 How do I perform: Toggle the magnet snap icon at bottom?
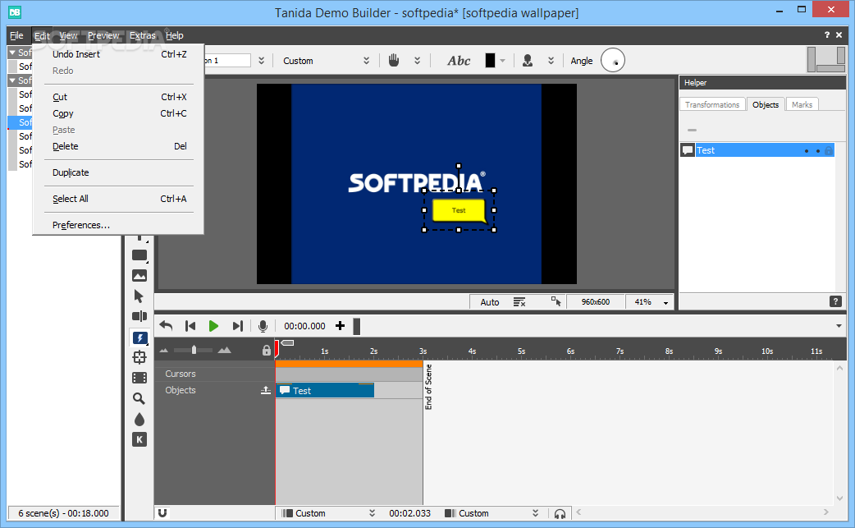[162, 512]
